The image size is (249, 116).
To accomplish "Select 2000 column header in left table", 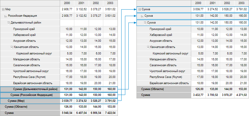I will 67,3.
